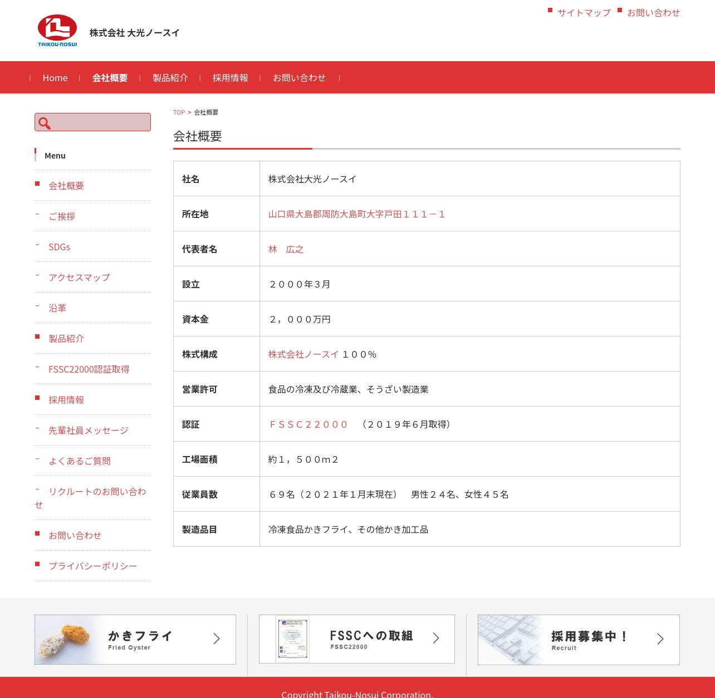Click the ＦＳＳＣ２２０００ certification link
The height and width of the screenshot is (698, 715).
coord(308,424)
